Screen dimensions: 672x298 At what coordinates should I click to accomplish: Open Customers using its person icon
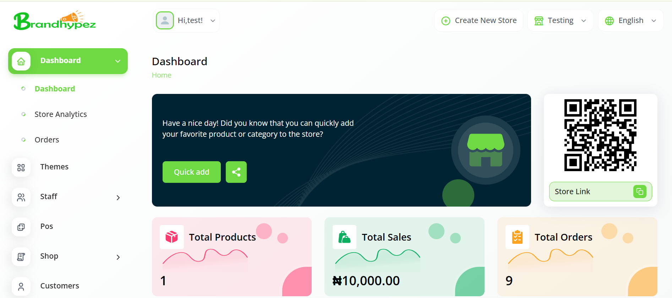(21, 286)
